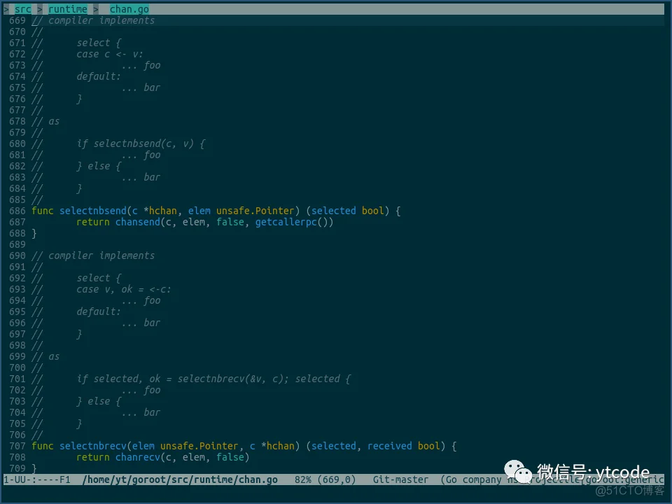Click comment 'if selectnbsend(c, v) {' line 680

coord(141,143)
